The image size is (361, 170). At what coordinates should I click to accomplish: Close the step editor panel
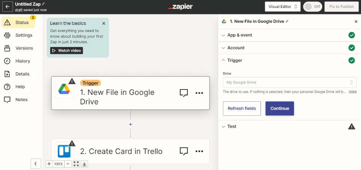point(356,22)
